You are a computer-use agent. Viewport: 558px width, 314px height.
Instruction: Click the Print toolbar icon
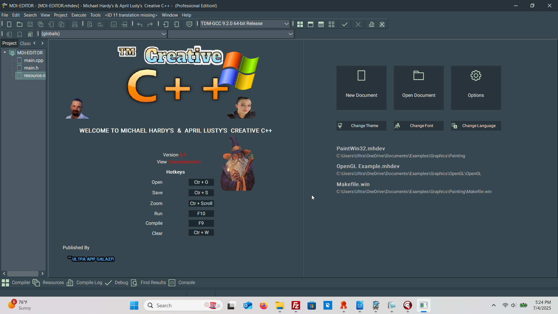point(75,24)
